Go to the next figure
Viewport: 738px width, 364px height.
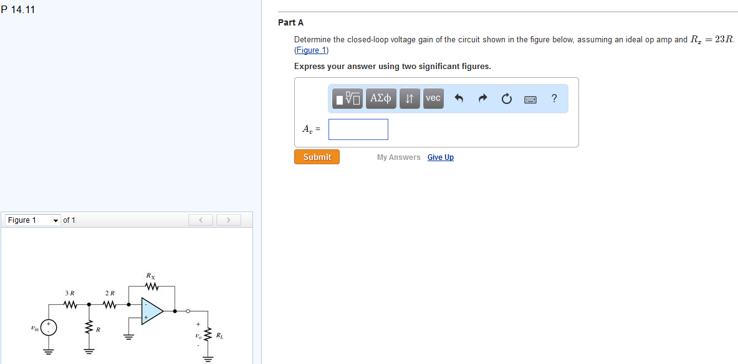click(x=229, y=220)
